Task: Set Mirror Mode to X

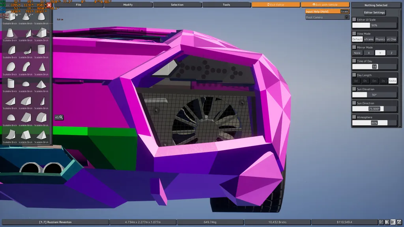Action: (x=369, y=53)
